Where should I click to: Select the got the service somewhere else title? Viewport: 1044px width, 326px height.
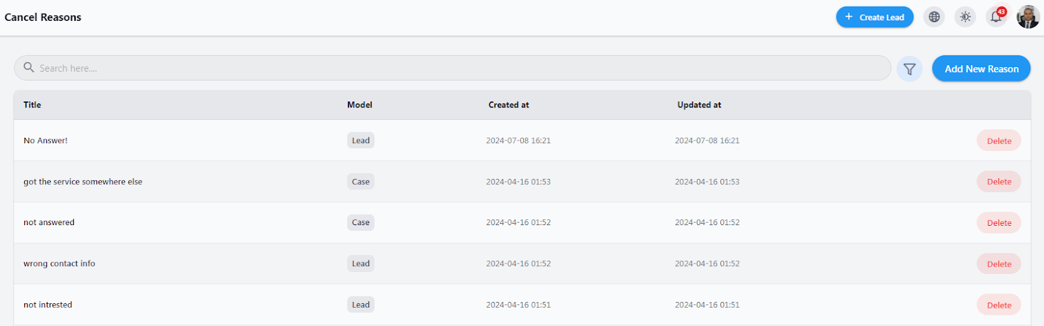coord(83,182)
